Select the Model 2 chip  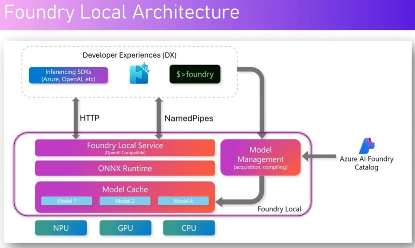tap(125, 201)
